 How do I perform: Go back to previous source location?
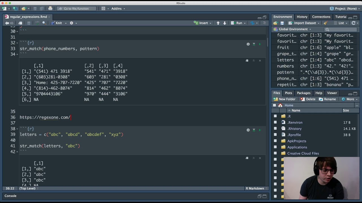pyautogui.click(x=7, y=23)
